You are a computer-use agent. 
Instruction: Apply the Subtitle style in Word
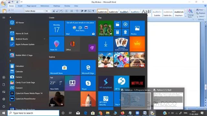(x=157, y=13)
